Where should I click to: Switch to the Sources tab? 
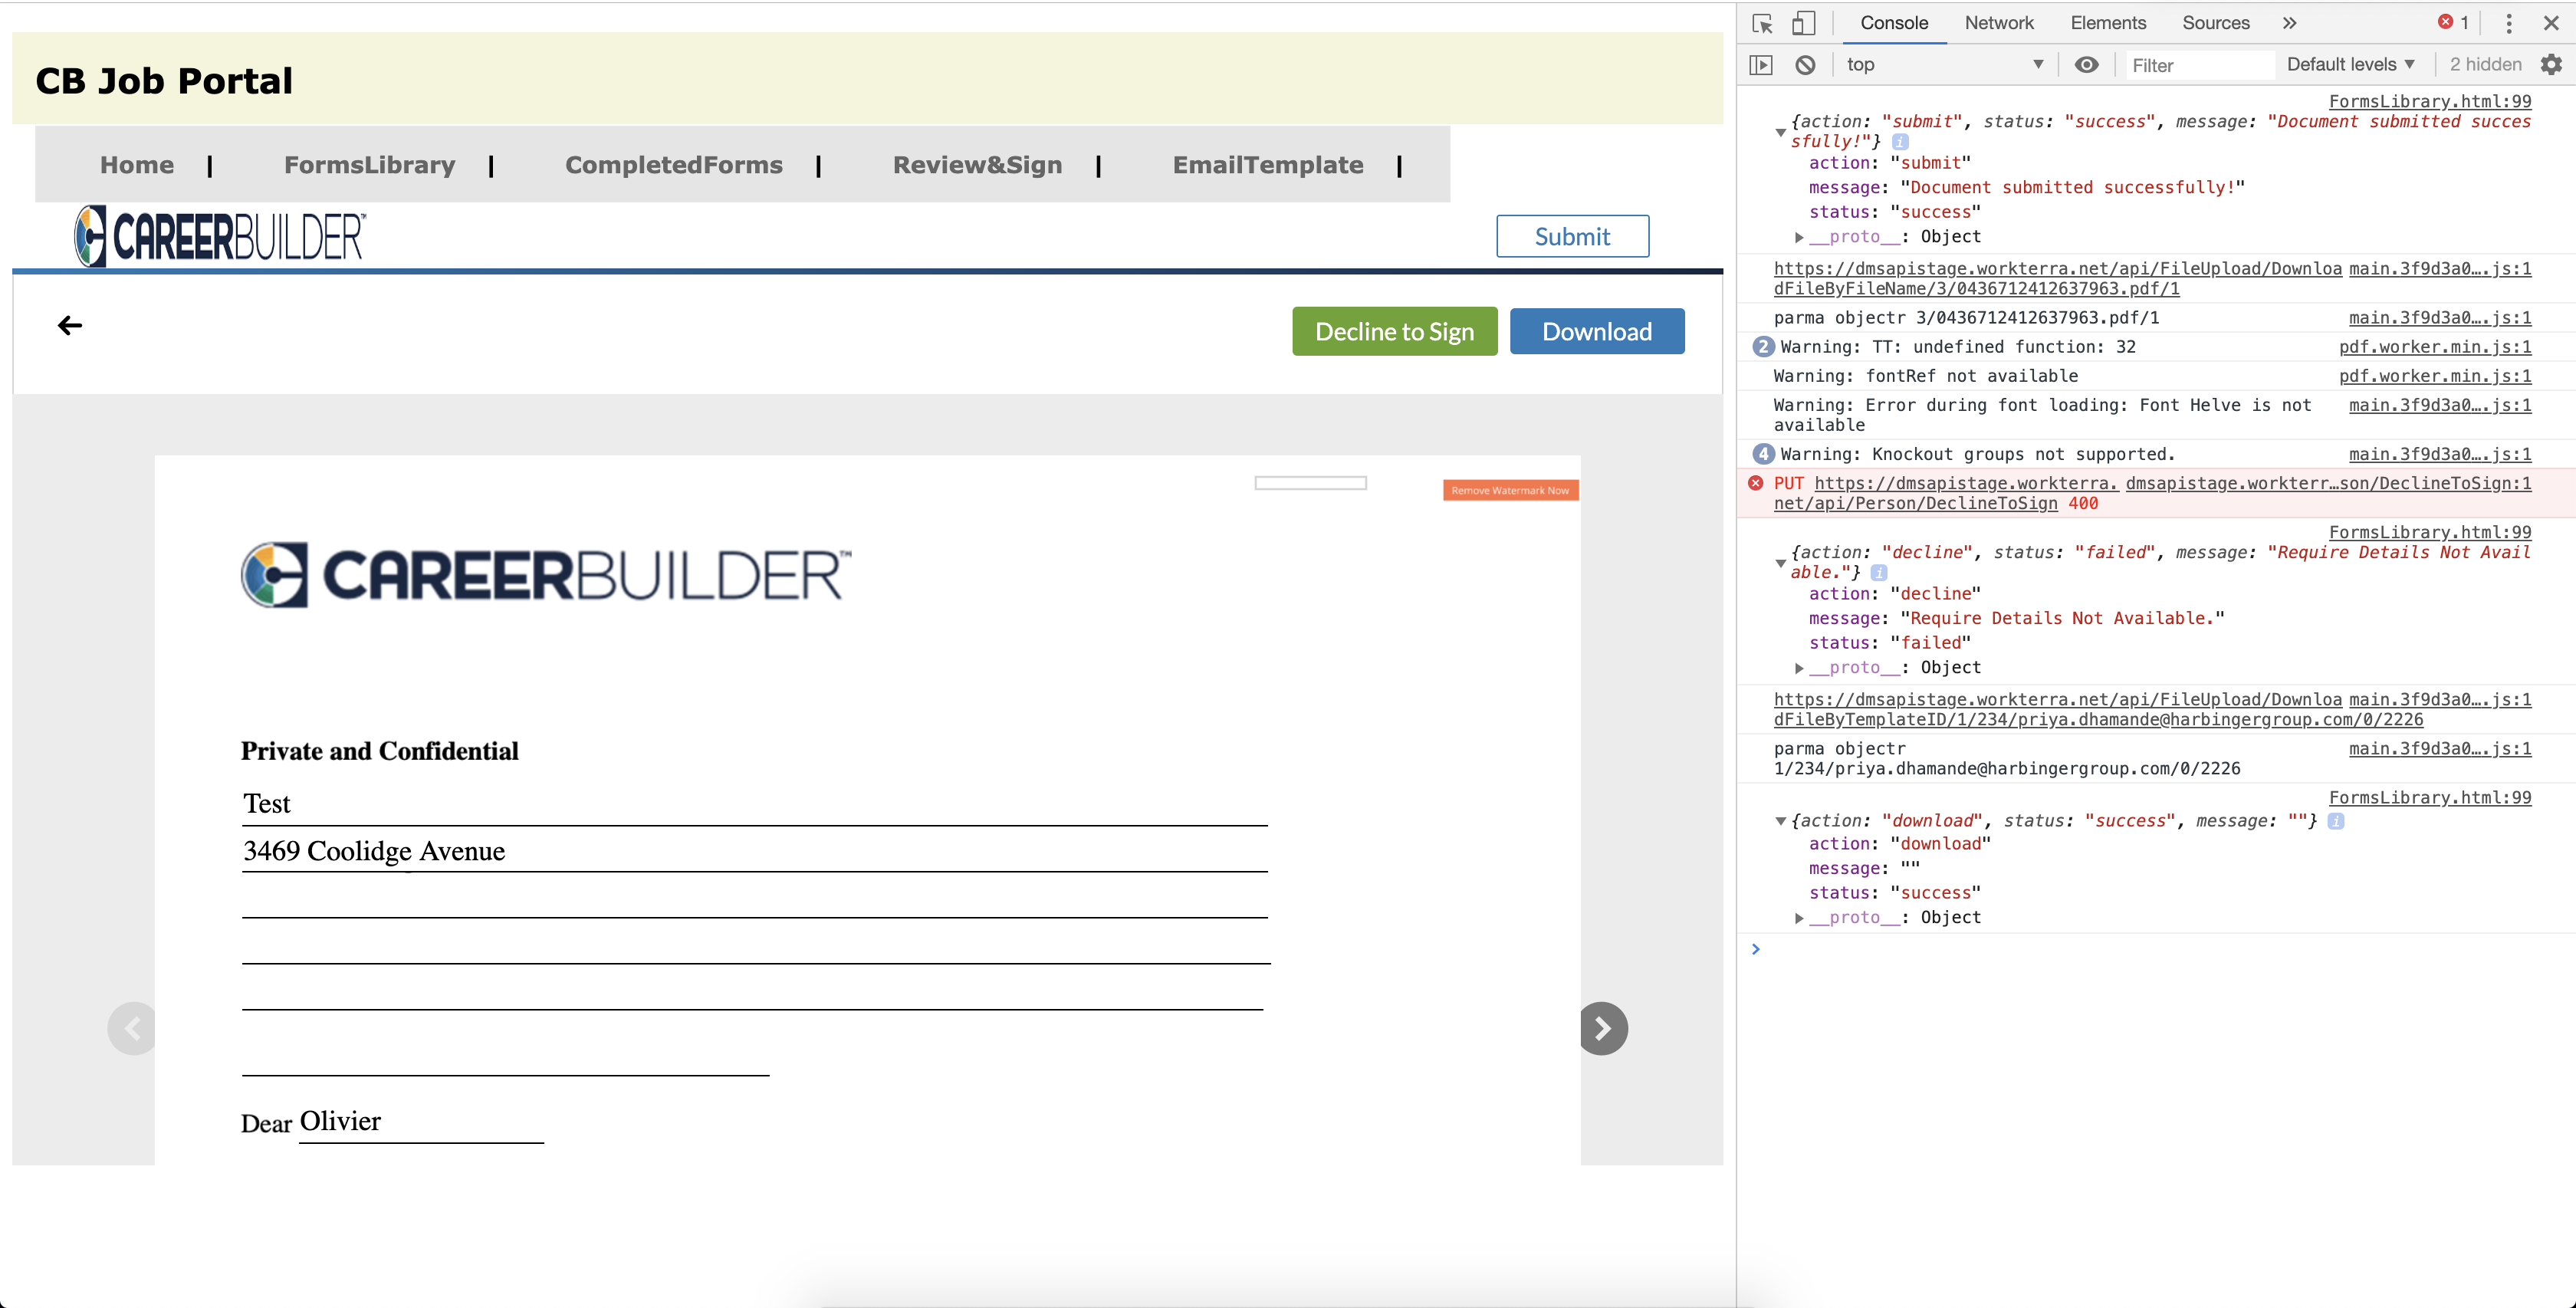(x=2216, y=23)
